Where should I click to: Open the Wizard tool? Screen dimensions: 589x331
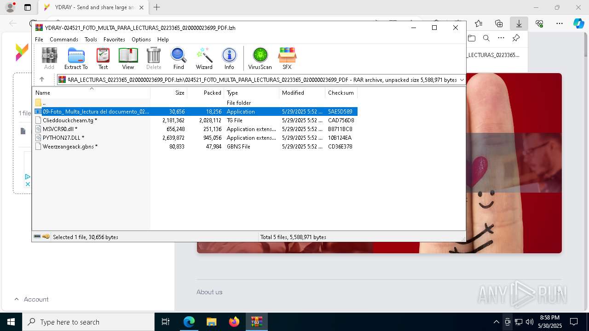pos(204,58)
